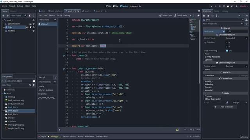Image resolution: width=250 pixels, height=140 pixels.
Task: Instantiate child scene using link icon
Action: [x=7, y=16]
